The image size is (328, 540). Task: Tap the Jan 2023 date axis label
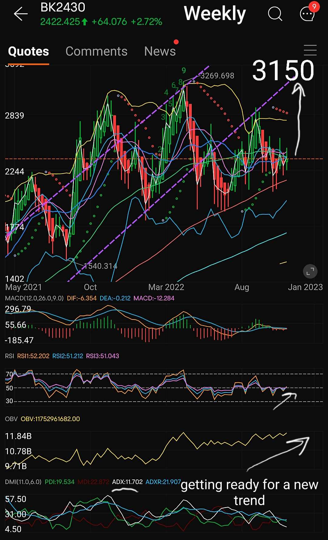[x=305, y=287]
